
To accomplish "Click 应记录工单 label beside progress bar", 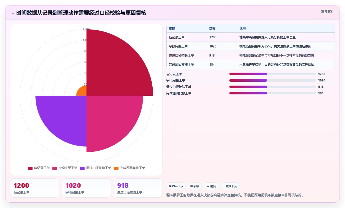I will [x=174, y=74].
